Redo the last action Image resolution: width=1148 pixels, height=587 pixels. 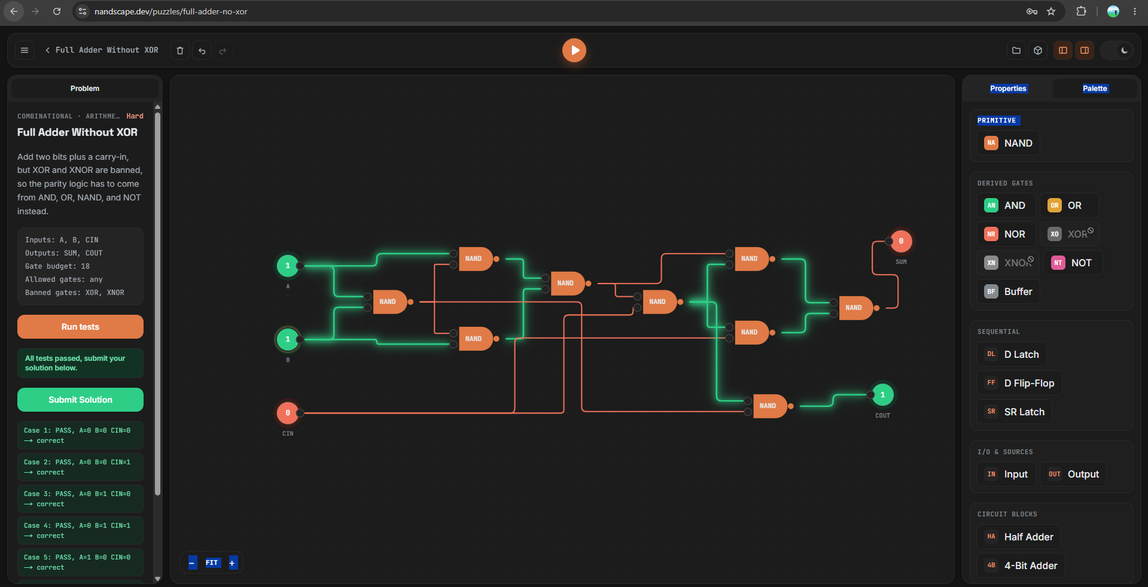(223, 51)
